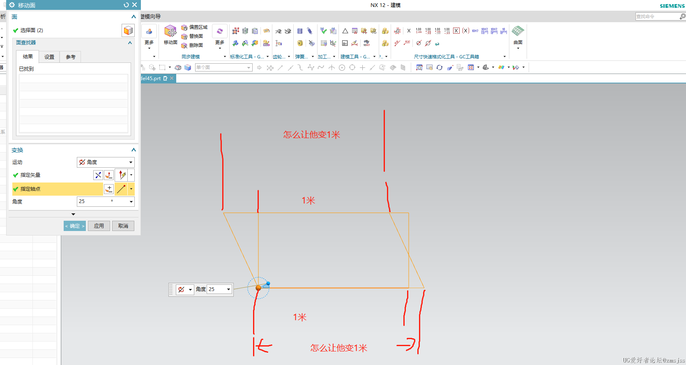Open the 标准化工具 group dropdown arrow
Screen dimensions: 686x365
267,57
